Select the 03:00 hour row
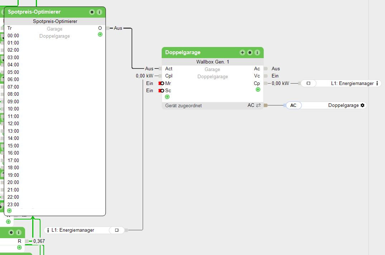 pos(13,57)
